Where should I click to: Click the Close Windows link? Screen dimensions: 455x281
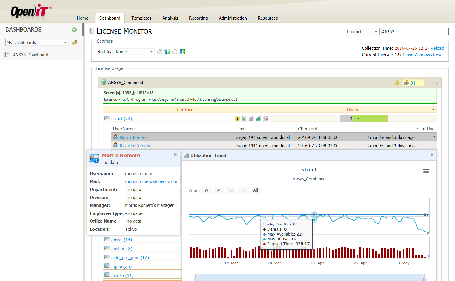point(417,55)
